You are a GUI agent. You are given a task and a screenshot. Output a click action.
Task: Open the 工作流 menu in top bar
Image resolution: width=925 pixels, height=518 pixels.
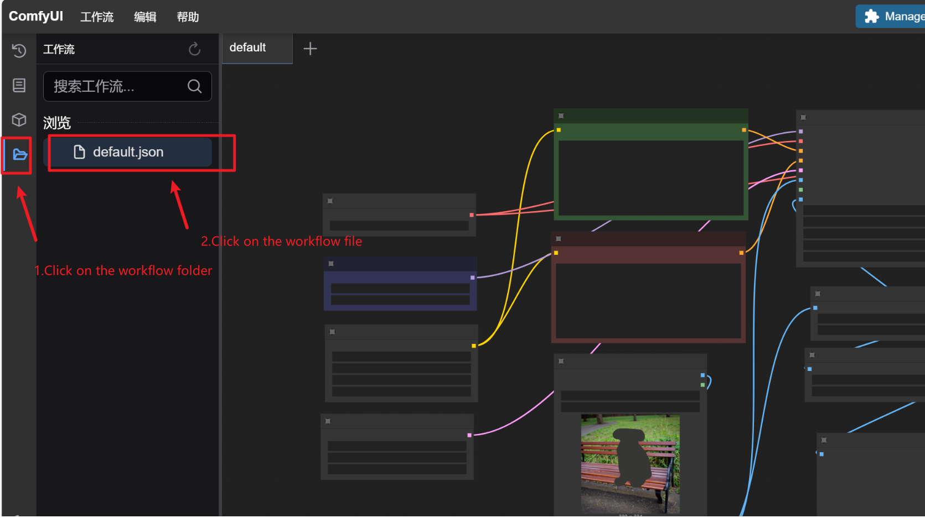(97, 17)
